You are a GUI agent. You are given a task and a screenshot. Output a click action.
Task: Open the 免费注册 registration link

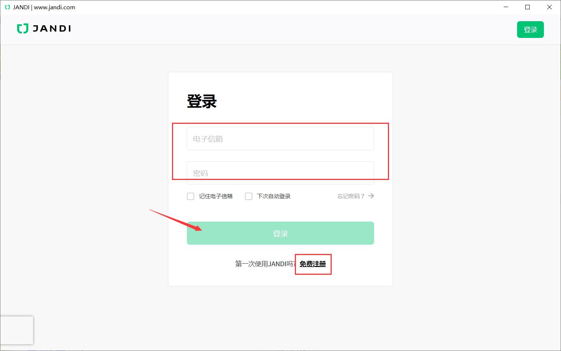point(313,264)
